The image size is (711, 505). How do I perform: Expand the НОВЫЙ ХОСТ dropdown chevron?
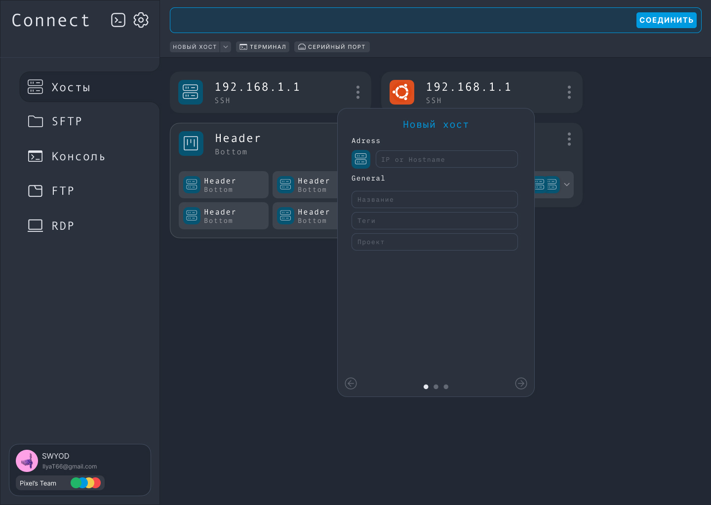(226, 47)
